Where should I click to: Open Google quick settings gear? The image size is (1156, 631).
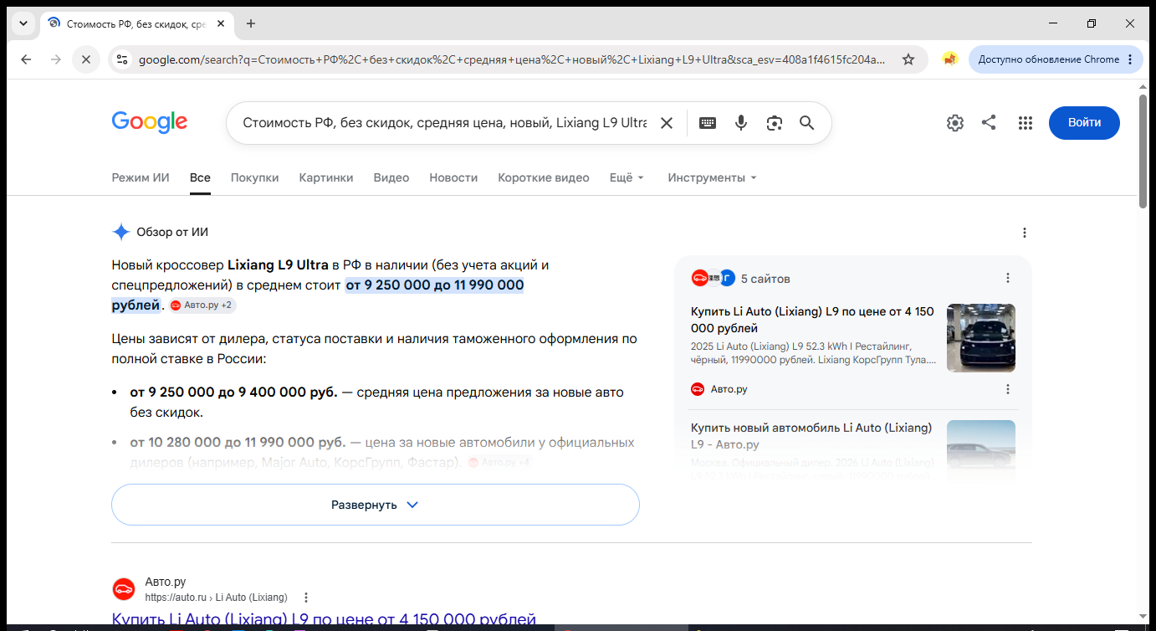click(955, 123)
